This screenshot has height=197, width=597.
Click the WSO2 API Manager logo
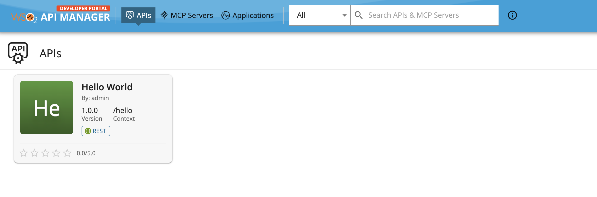60,15
